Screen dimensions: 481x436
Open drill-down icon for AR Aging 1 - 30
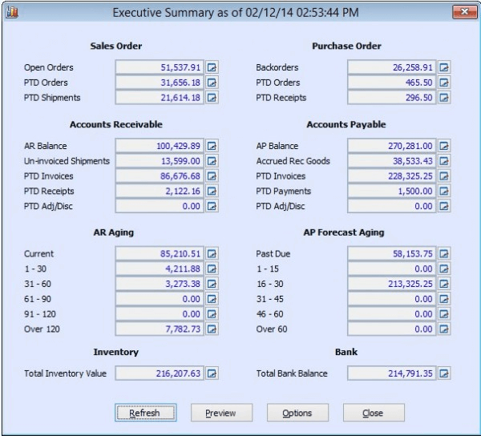212,268
